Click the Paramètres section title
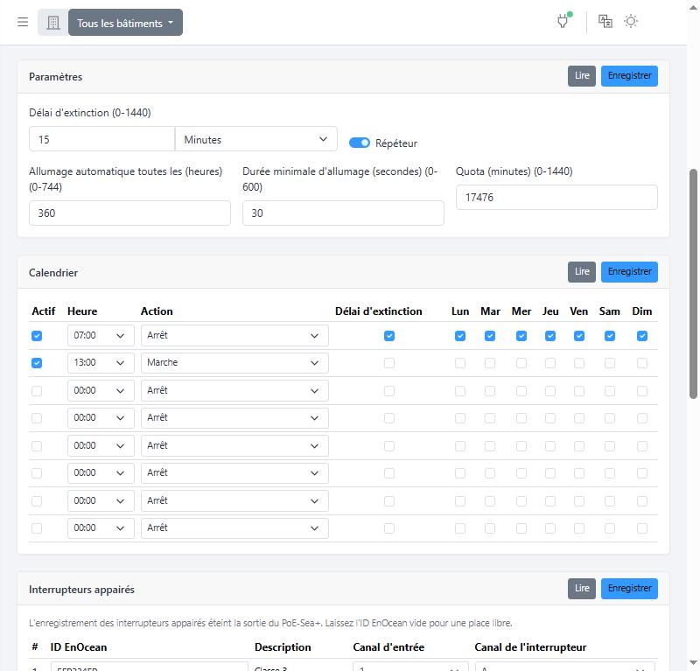700x671 pixels. (56, 77)
